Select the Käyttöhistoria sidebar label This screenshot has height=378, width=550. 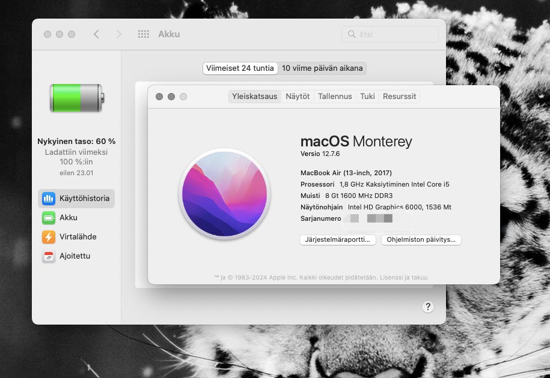pyautogui.click(x=84, y=199)
